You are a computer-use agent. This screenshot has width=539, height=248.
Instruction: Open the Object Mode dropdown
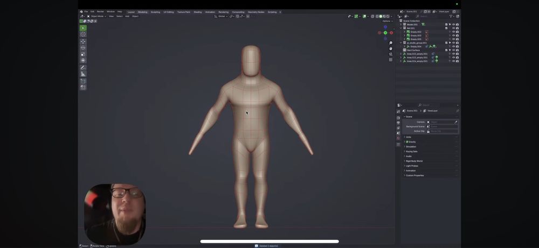96,16
